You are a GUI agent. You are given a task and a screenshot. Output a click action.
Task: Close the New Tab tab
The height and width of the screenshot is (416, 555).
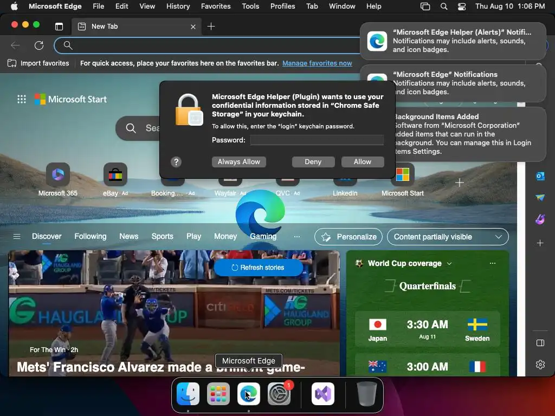(x=193, y=27)
